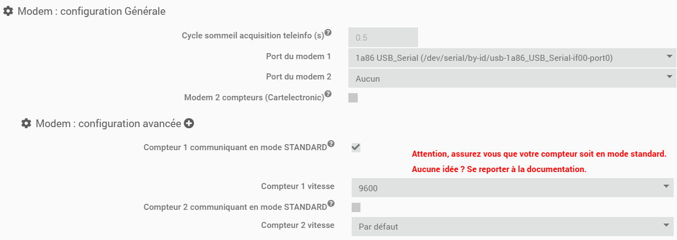Click the gear icon beside configuration avancée
This screenshot has width=677, height=240.
click(x=26, y=124)
